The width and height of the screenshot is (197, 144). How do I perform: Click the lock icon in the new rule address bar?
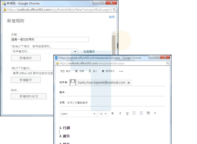[5, 10]
